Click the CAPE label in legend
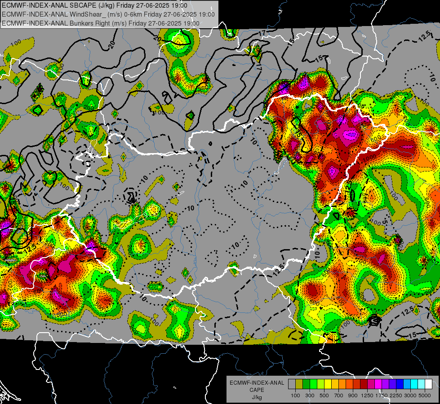440x404 pixels. [x=257, y=390]
